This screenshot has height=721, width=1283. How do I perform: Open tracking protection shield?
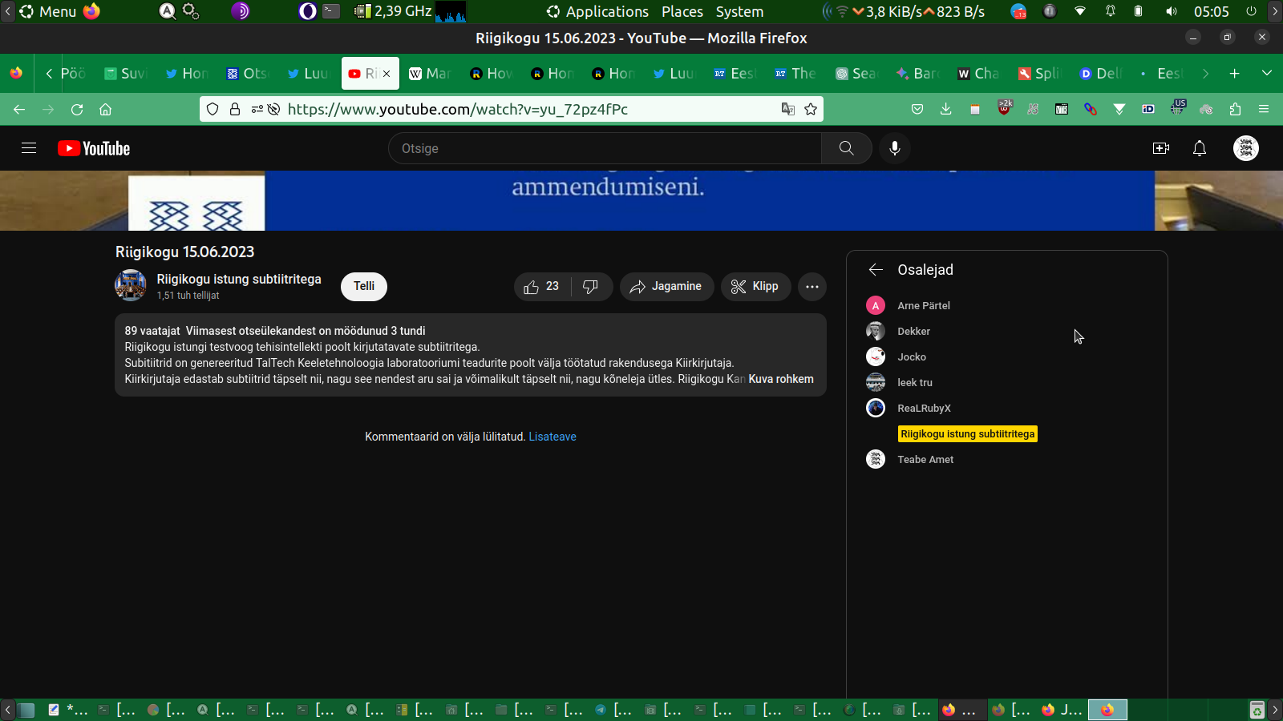pos(212,109)
